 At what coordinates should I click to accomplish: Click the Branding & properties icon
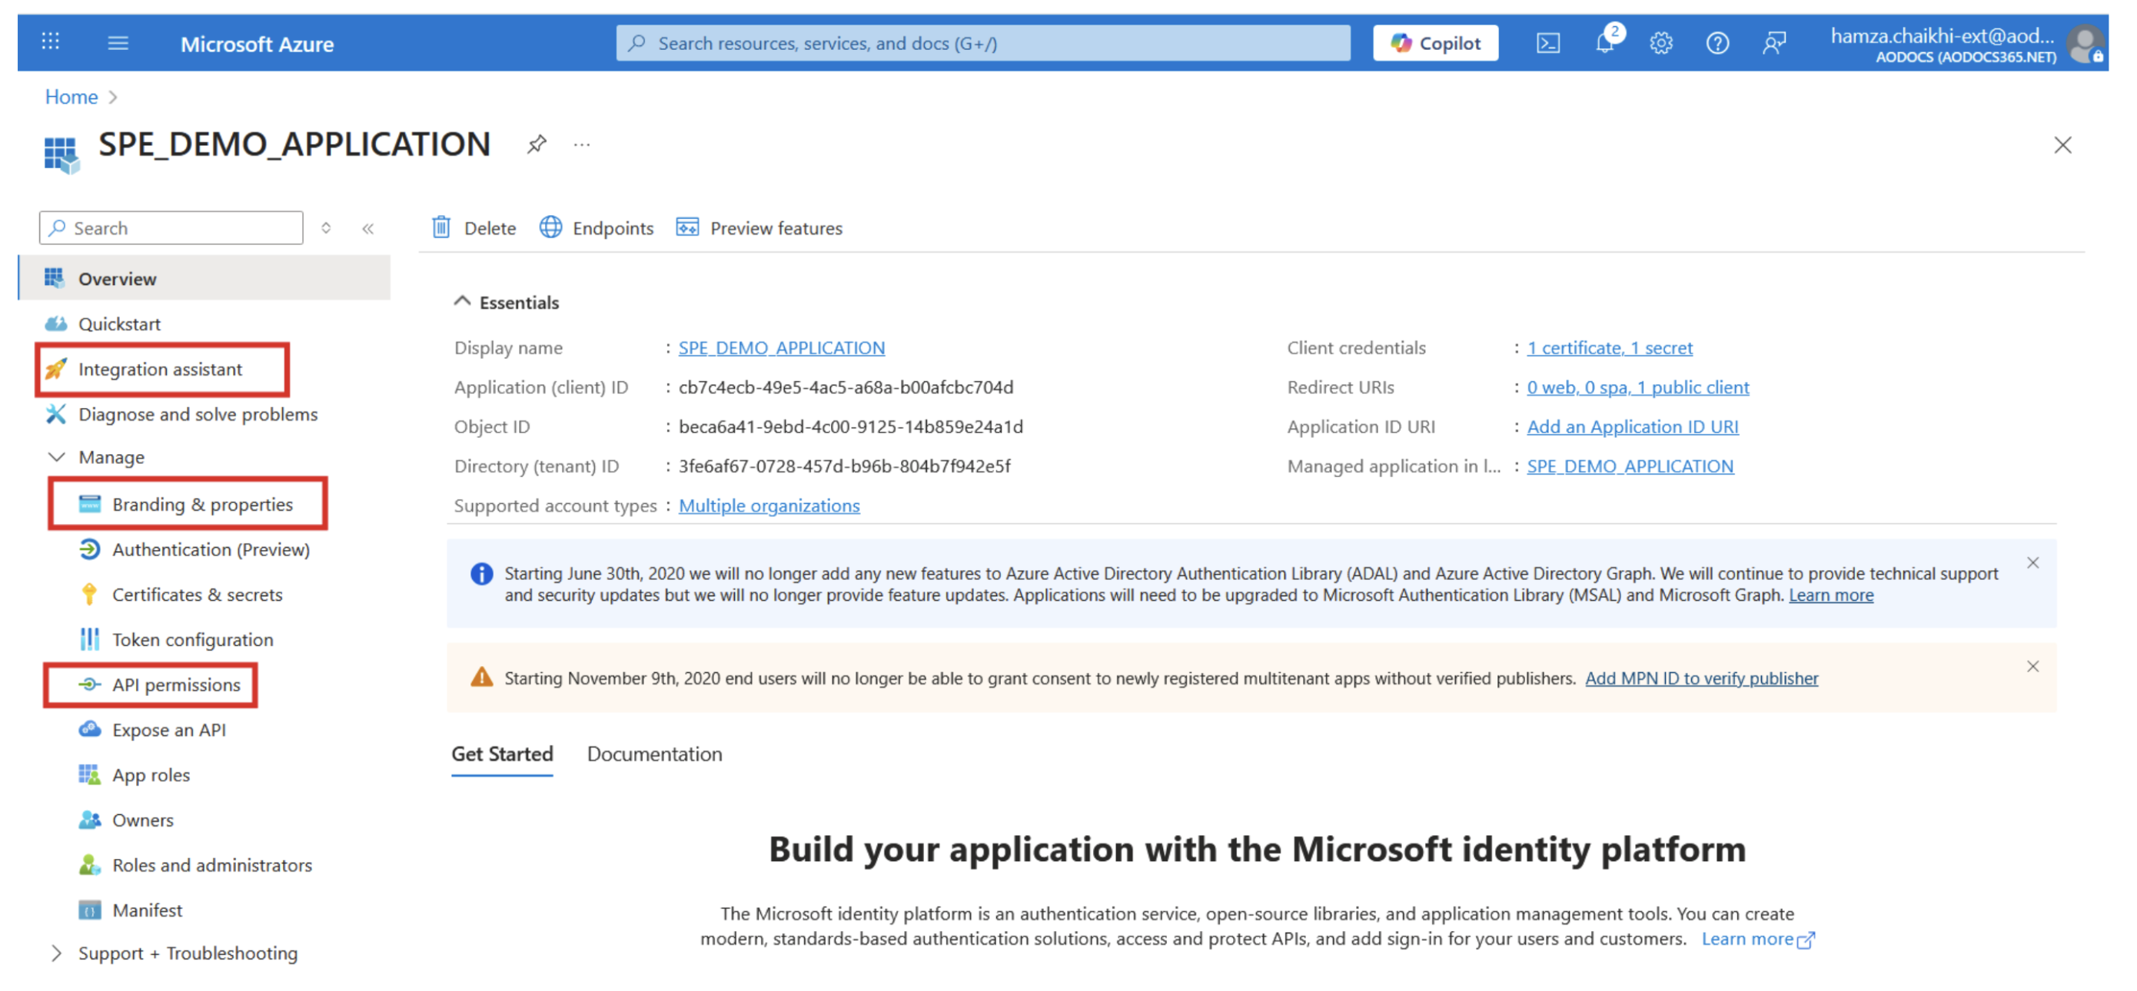point(90,504)
